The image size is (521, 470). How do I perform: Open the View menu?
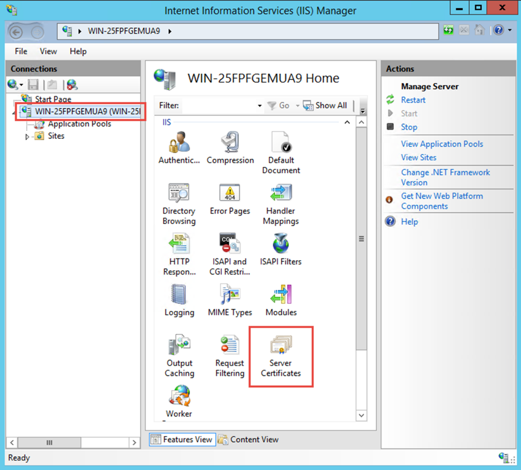(x=48, y=51)
